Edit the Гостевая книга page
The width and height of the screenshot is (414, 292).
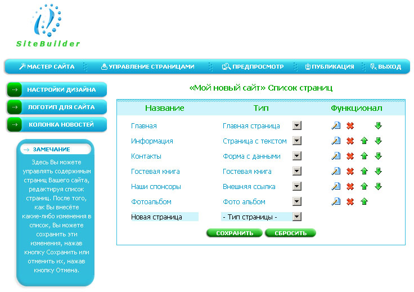point(336,171)
